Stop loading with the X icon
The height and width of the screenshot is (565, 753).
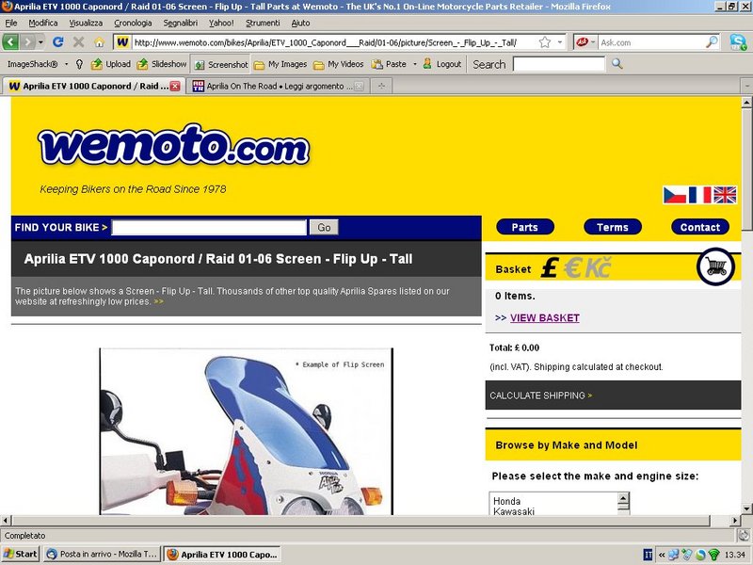(79, 42)
